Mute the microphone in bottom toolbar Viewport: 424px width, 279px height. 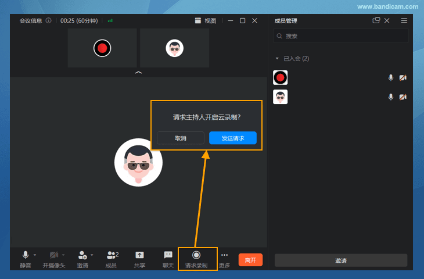click(26, 259)
